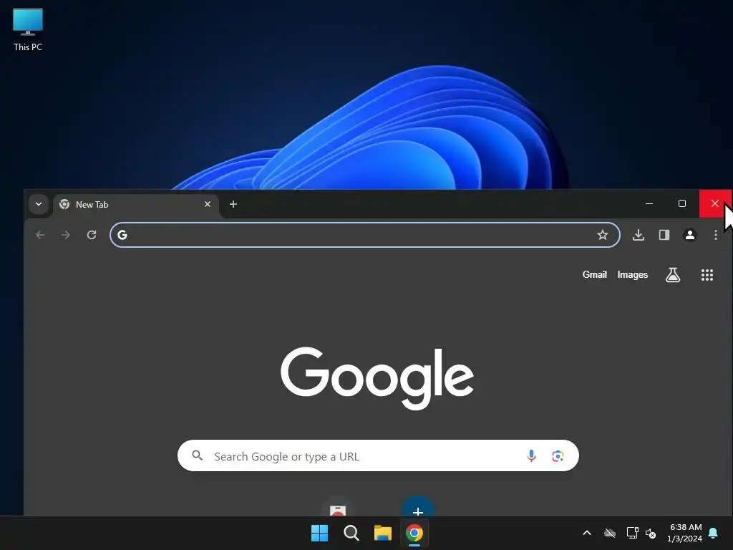This screenshot has width=733, height=550.
Task: Open This PC desktop icon
Action: click(28, 29)
